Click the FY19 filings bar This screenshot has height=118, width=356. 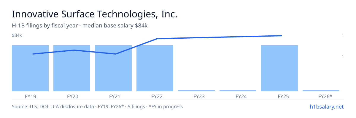pos(30,68)
